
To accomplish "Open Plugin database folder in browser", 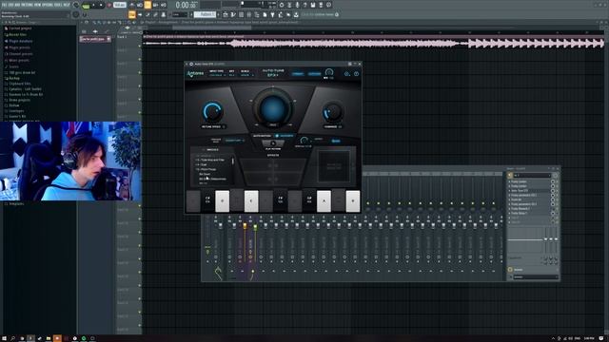I will point(20,41).
